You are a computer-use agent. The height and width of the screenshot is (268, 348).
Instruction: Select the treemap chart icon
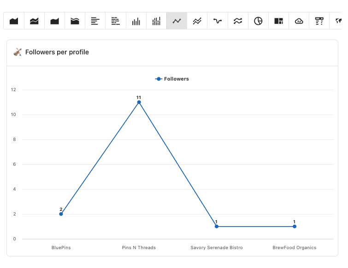coord(278,21)
